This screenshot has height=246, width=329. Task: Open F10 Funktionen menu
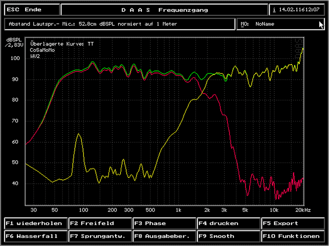[x=292, y=236]
